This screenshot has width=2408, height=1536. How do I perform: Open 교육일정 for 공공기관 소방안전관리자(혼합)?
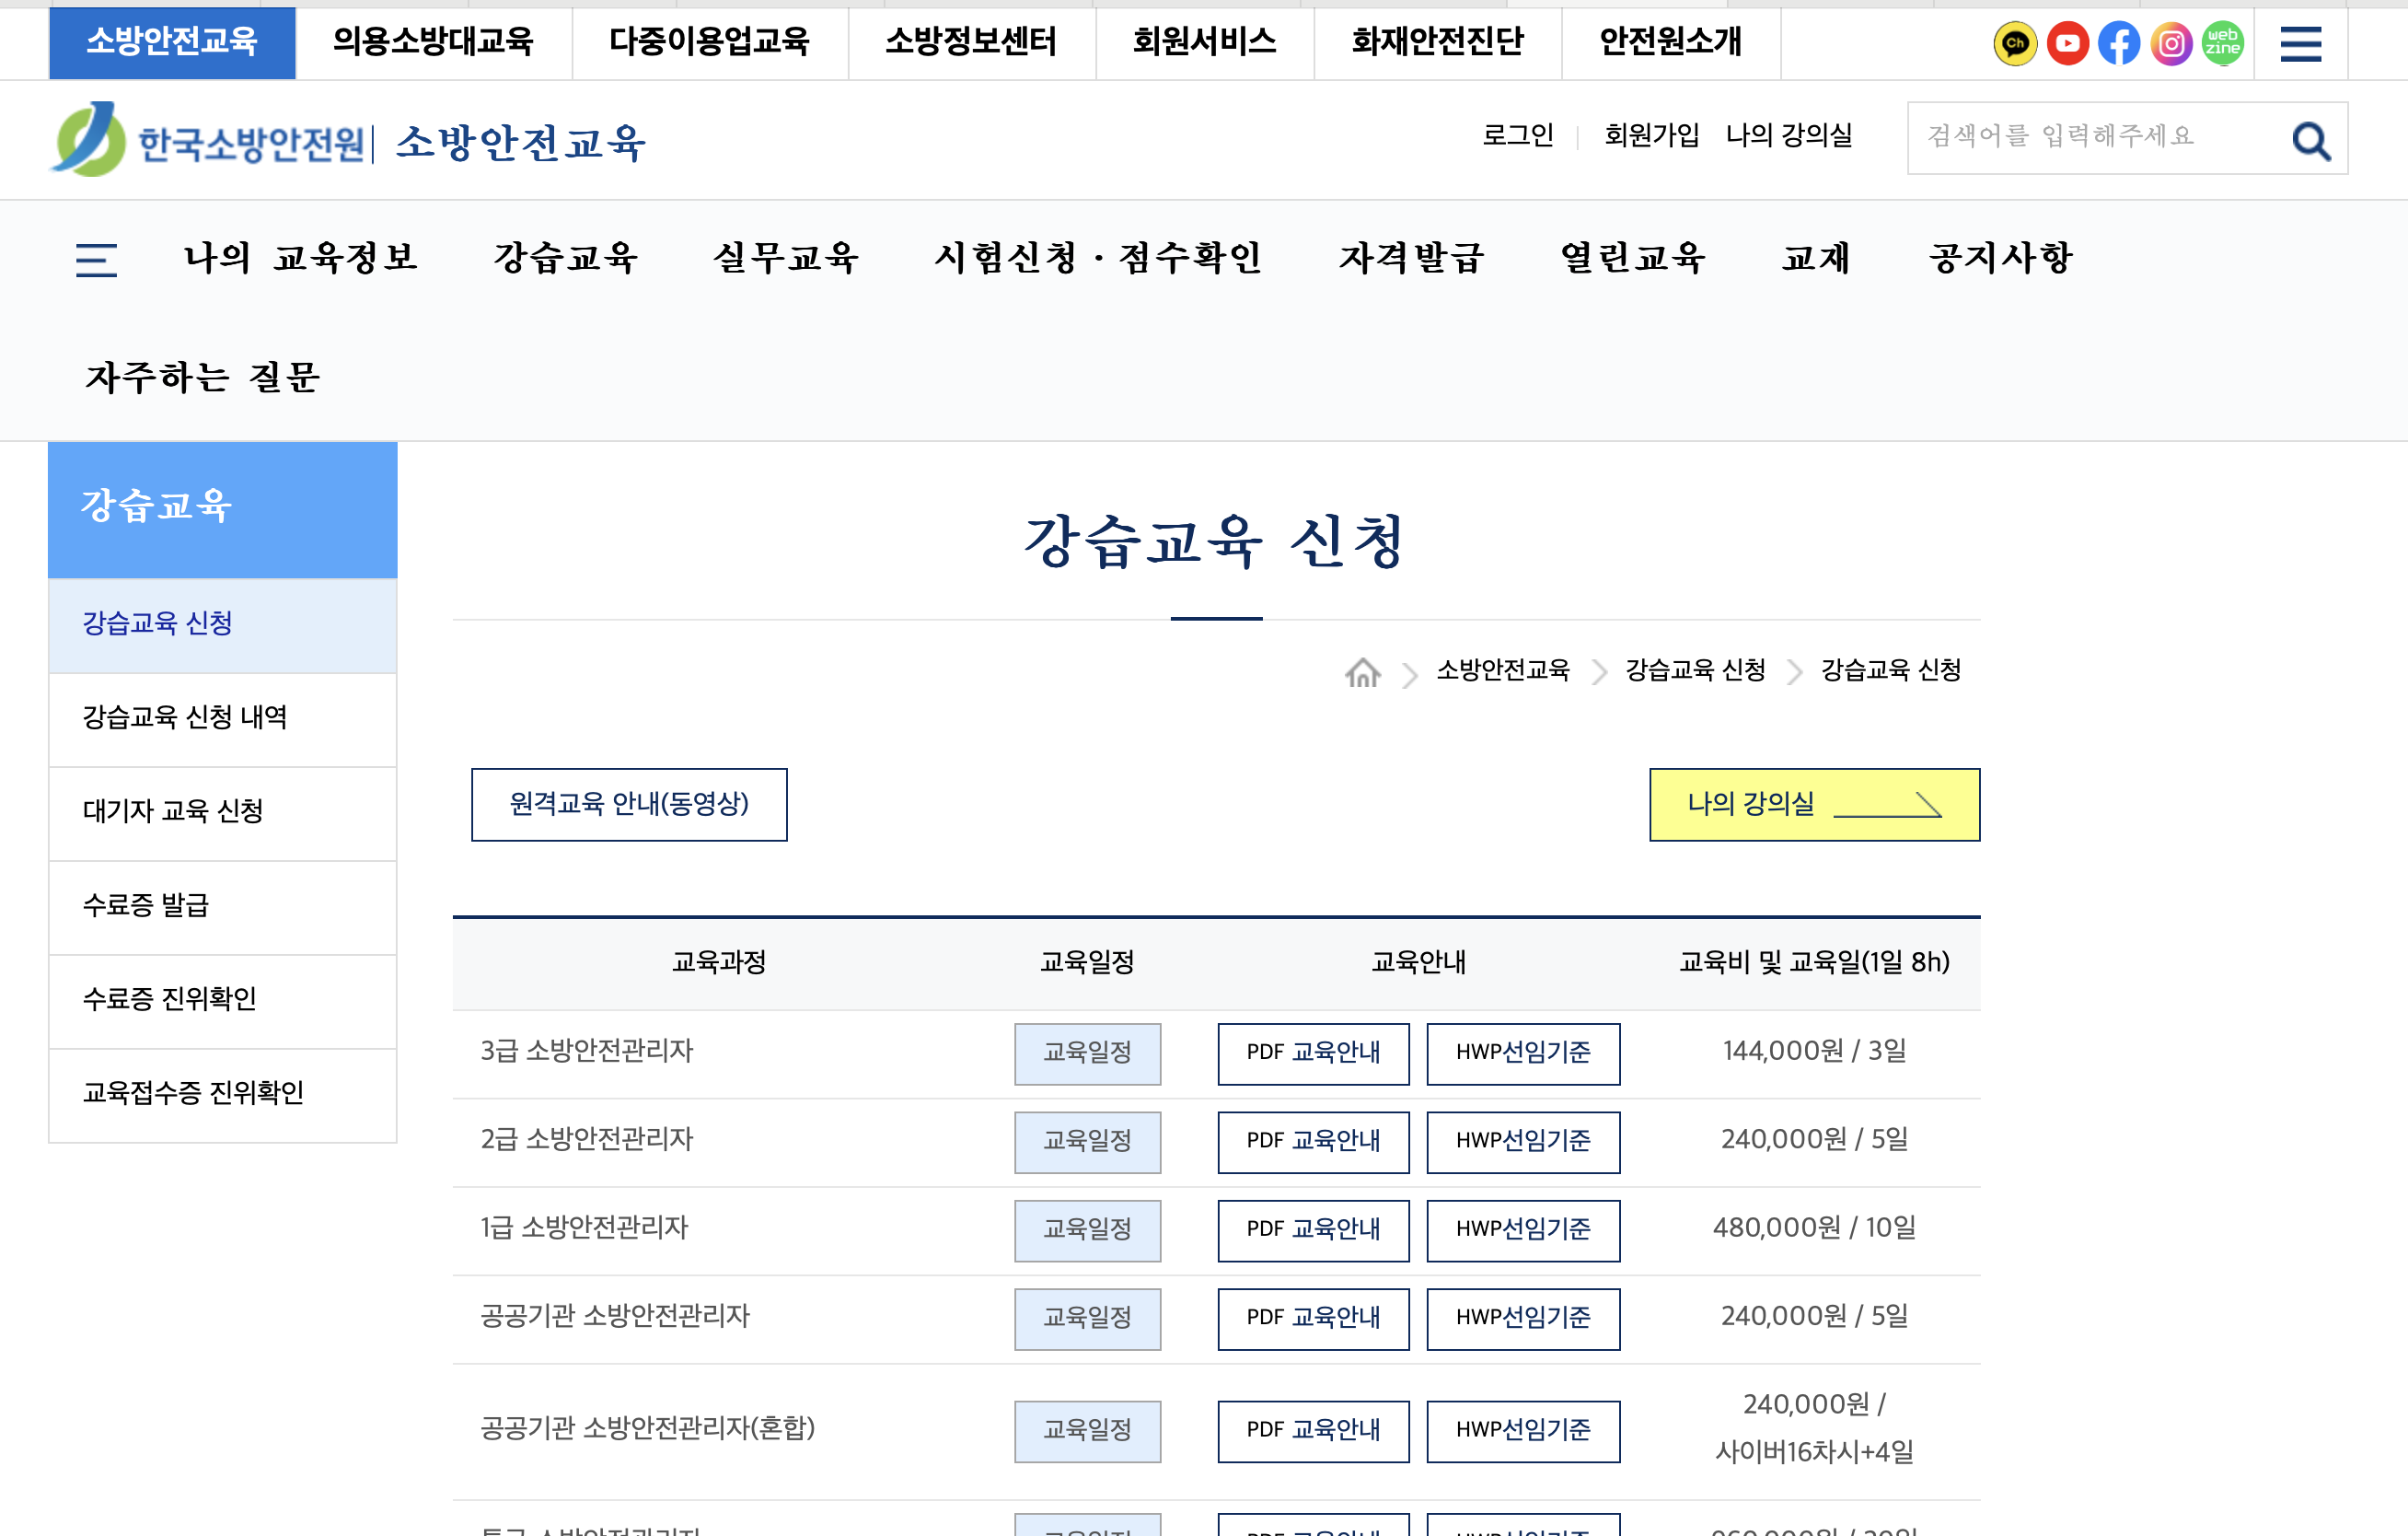(x=1087, y=1431)
